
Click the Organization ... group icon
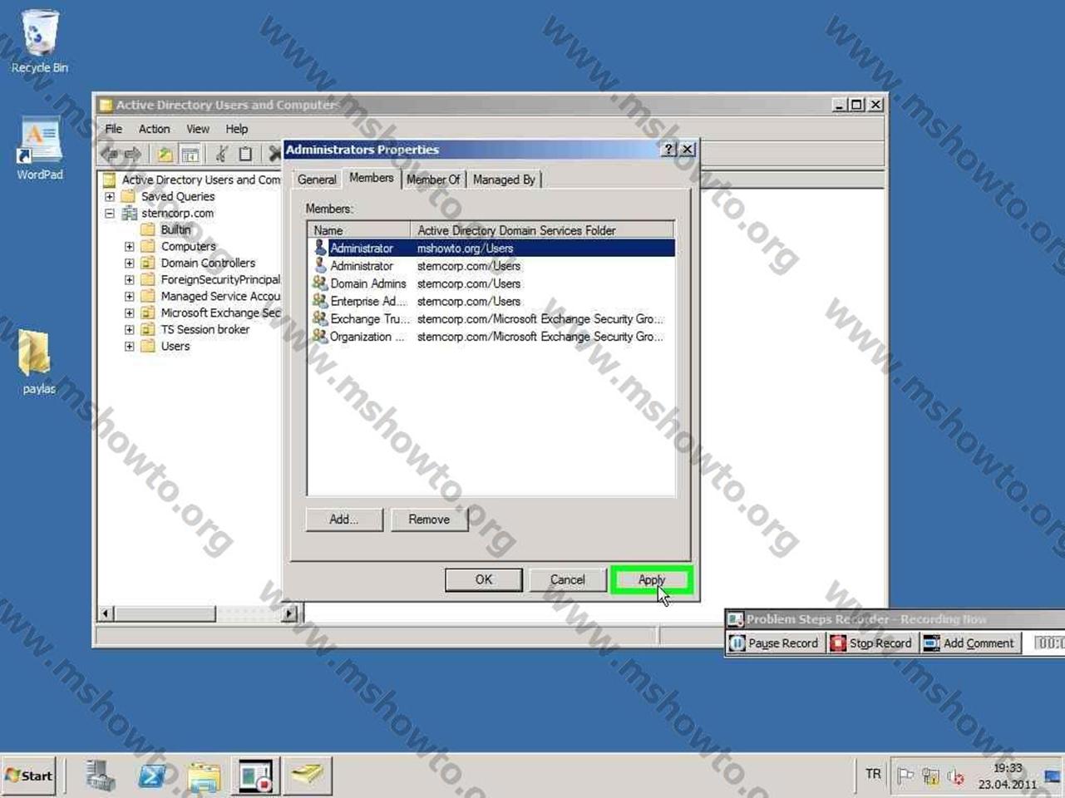point(319,336)
